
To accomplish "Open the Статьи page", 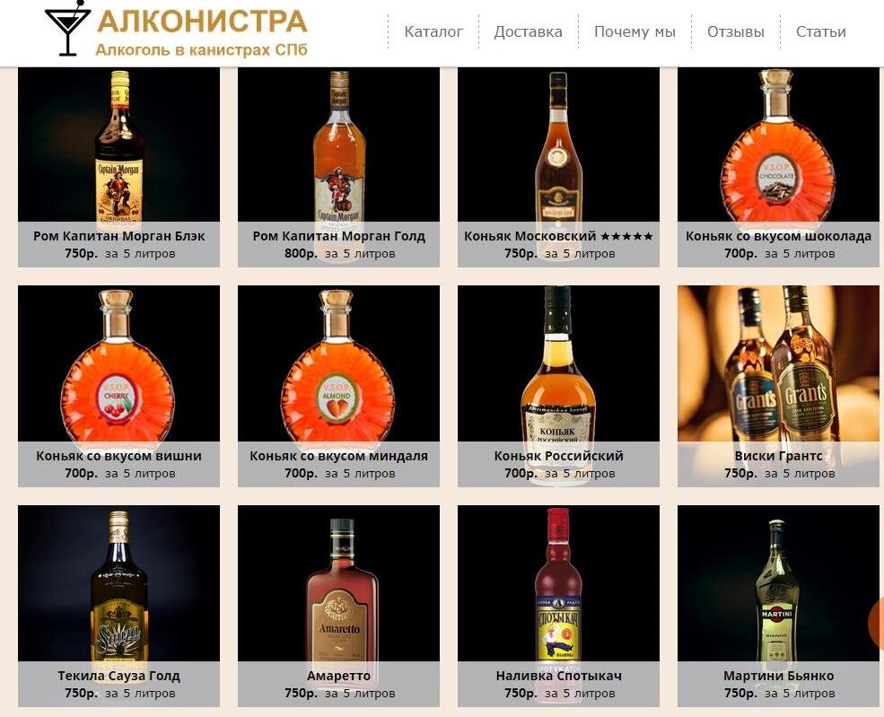I will click(821, 31).
